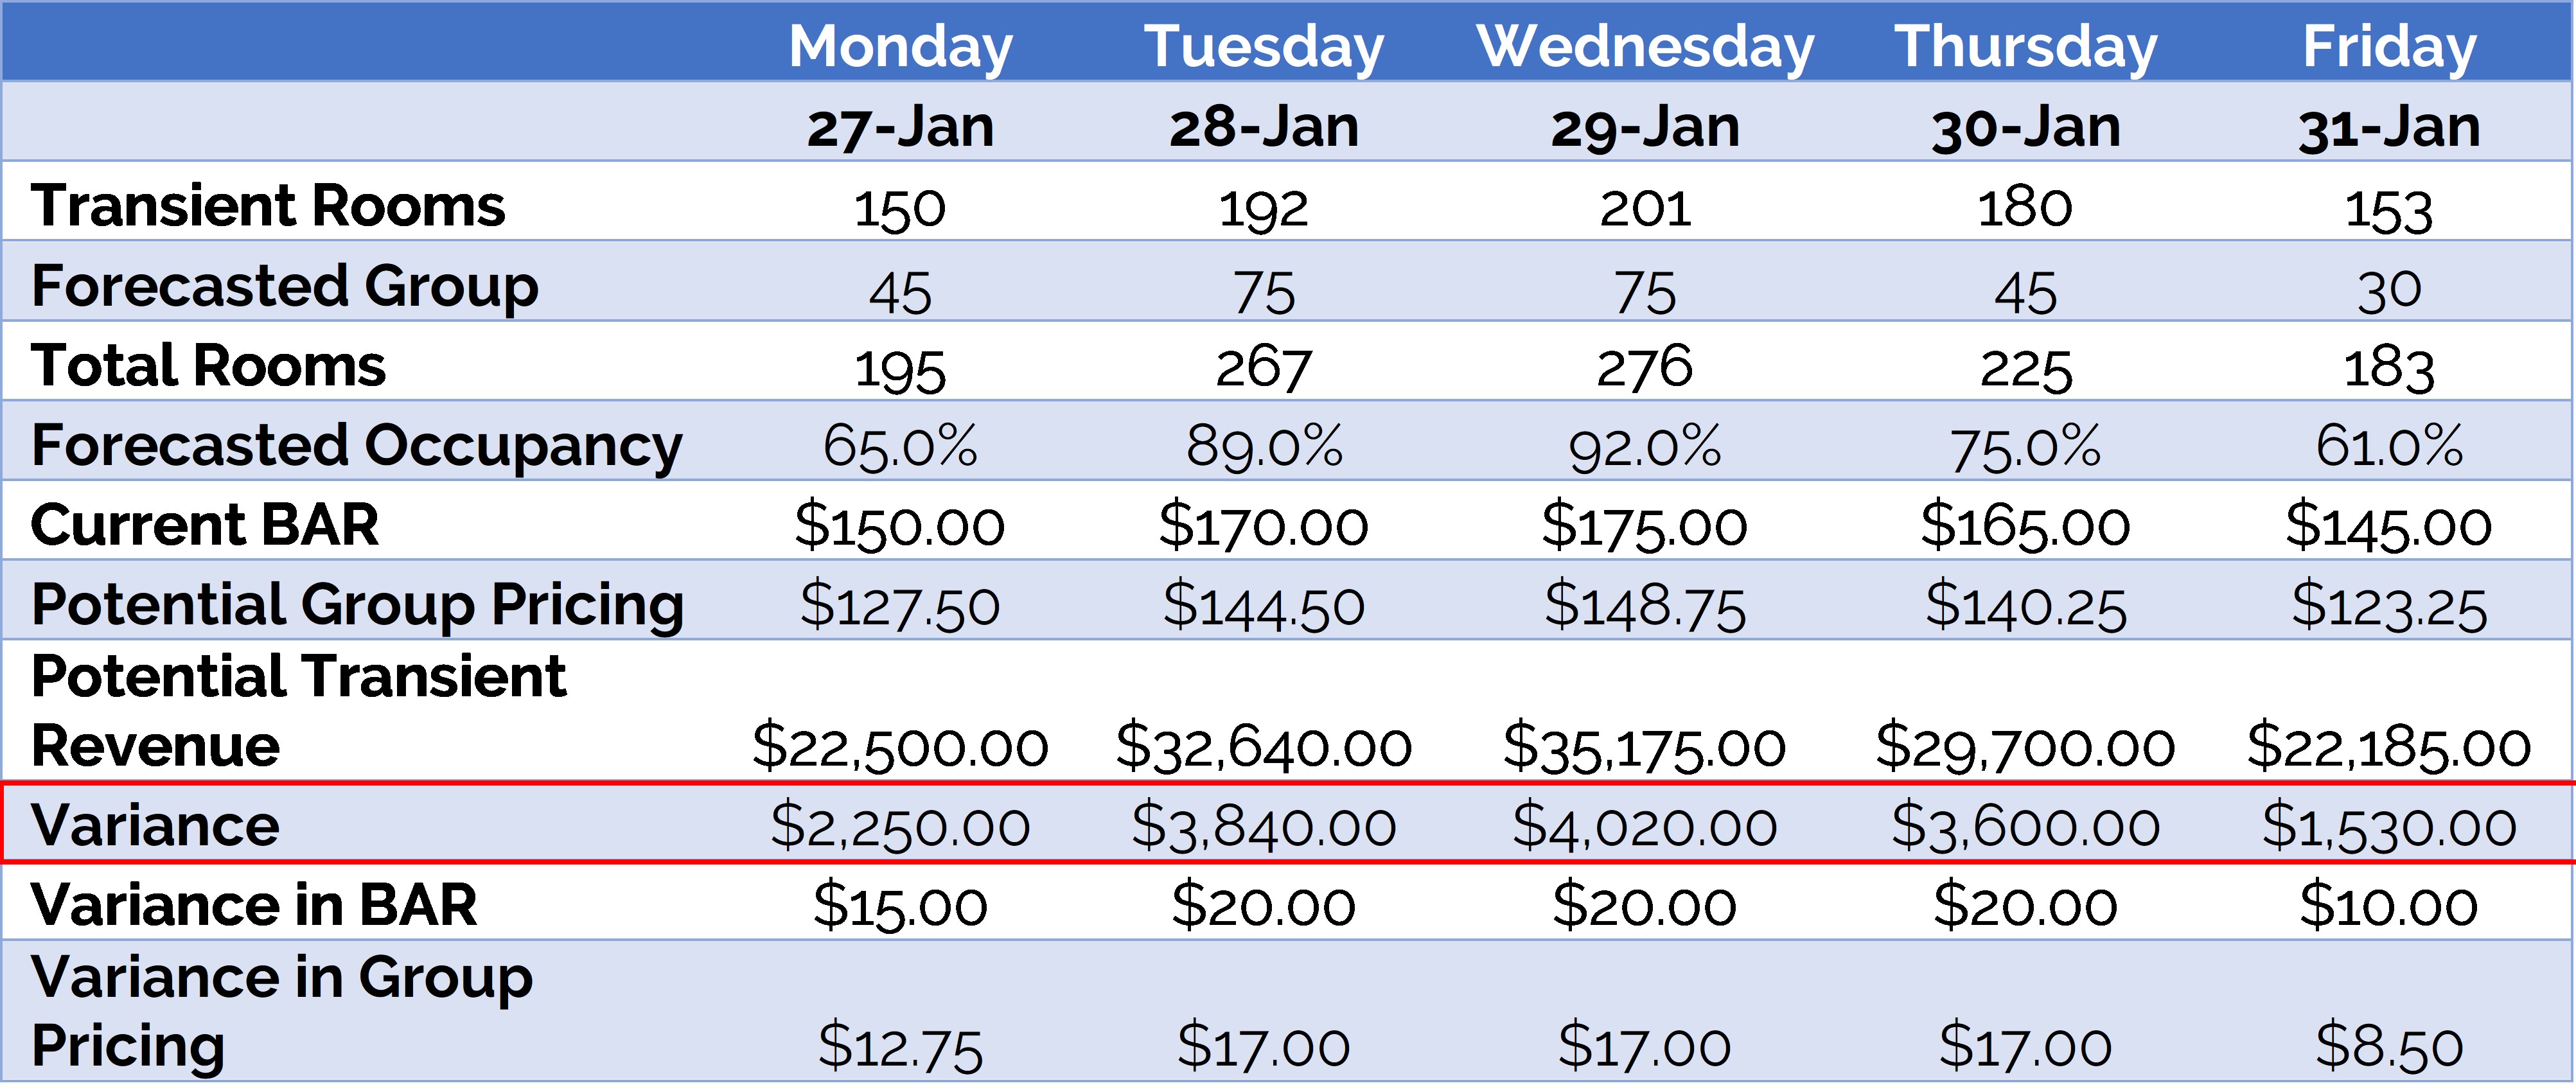Click the Forecasted Occupancy row label

tap(356, 446)
